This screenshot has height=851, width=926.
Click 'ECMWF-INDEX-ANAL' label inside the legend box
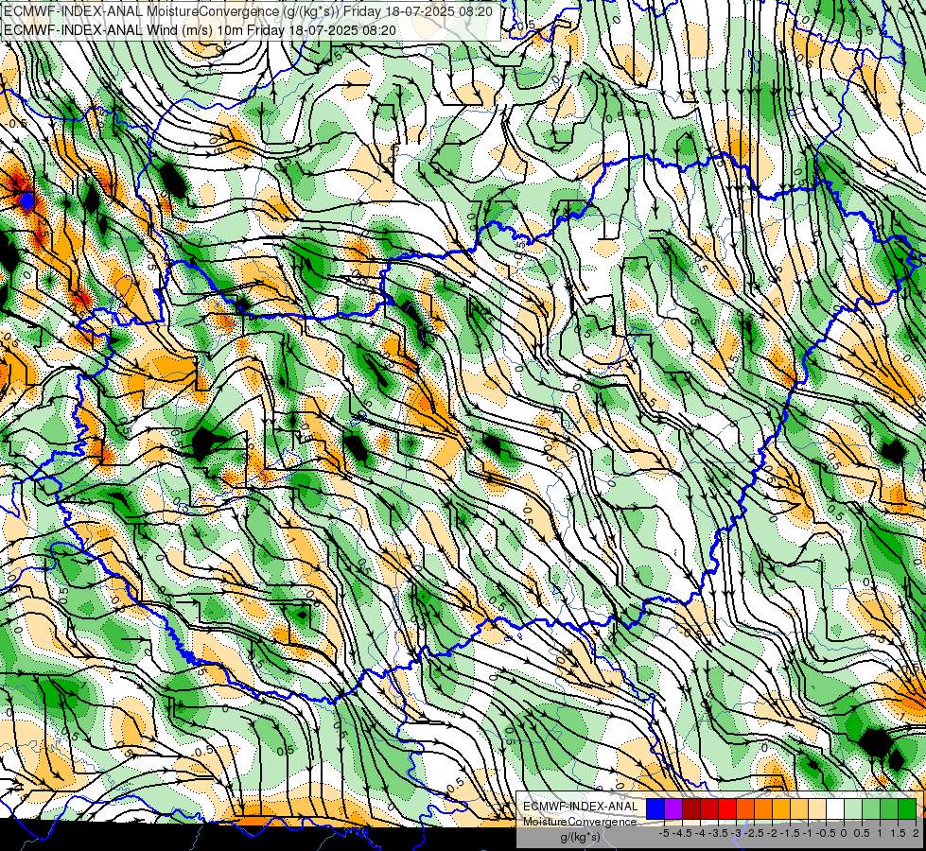click(580, 807)
